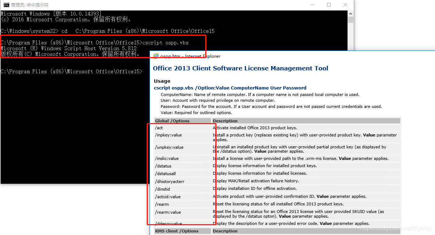Image resolution: width=435 pixels, height=235 pixels.
Task: Click the /inpkey:value option cell
Action: click(x=182, y=137)
